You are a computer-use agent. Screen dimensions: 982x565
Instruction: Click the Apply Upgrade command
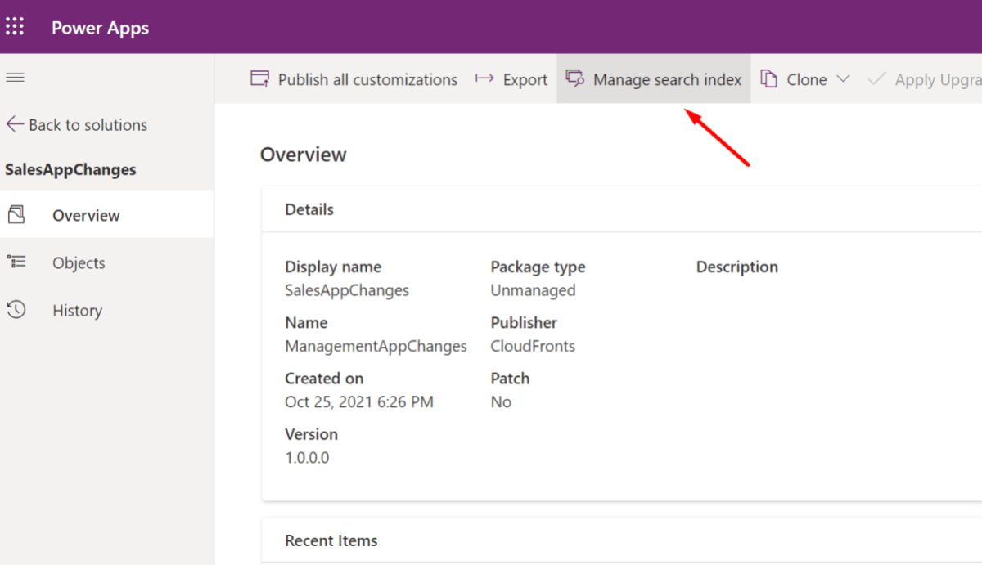click(x=937, y=79)
